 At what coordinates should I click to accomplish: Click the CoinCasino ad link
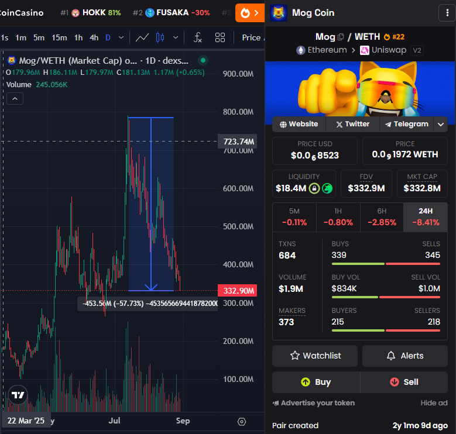pos(22,13)
